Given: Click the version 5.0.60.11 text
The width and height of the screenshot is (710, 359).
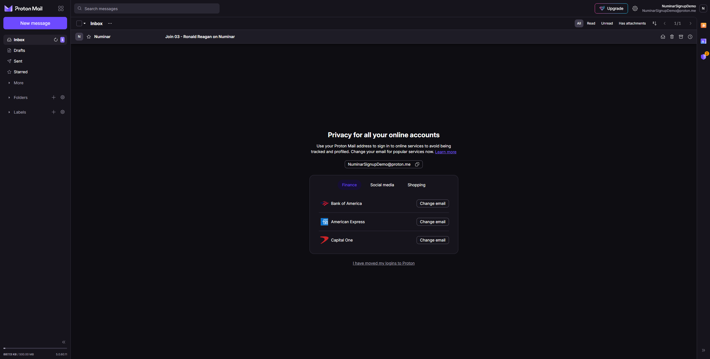Looking at the screenshot, I should tap(61, 354).
